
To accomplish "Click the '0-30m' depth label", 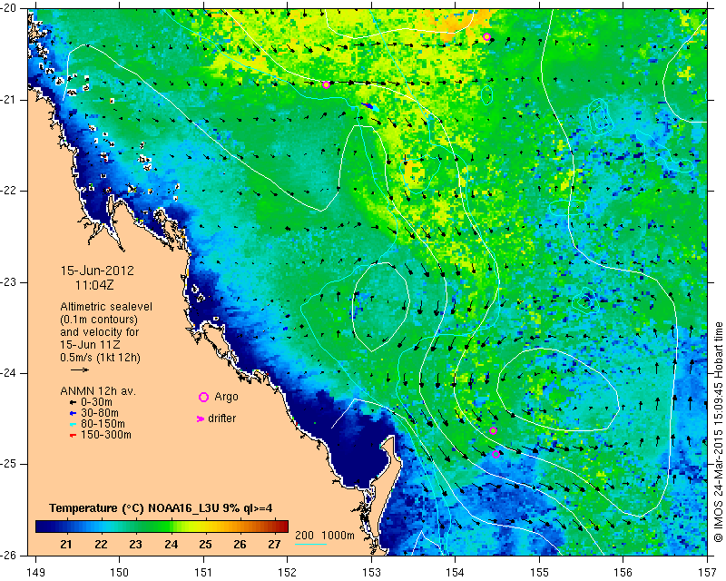I will pyautogui.click(x=96, y=402).
